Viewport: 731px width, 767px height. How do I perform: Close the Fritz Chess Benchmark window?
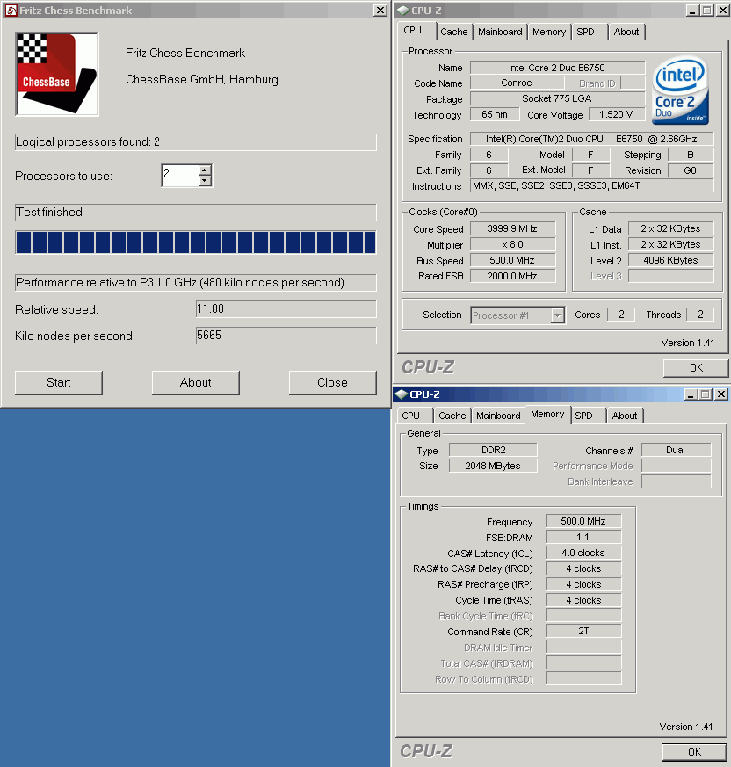pyautogui.click(x=380, y=11)
